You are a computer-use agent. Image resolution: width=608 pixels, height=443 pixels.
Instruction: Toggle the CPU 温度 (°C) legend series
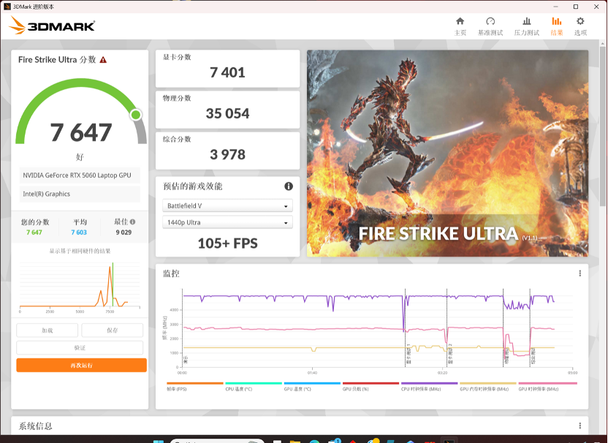click(x=254, y=387)
